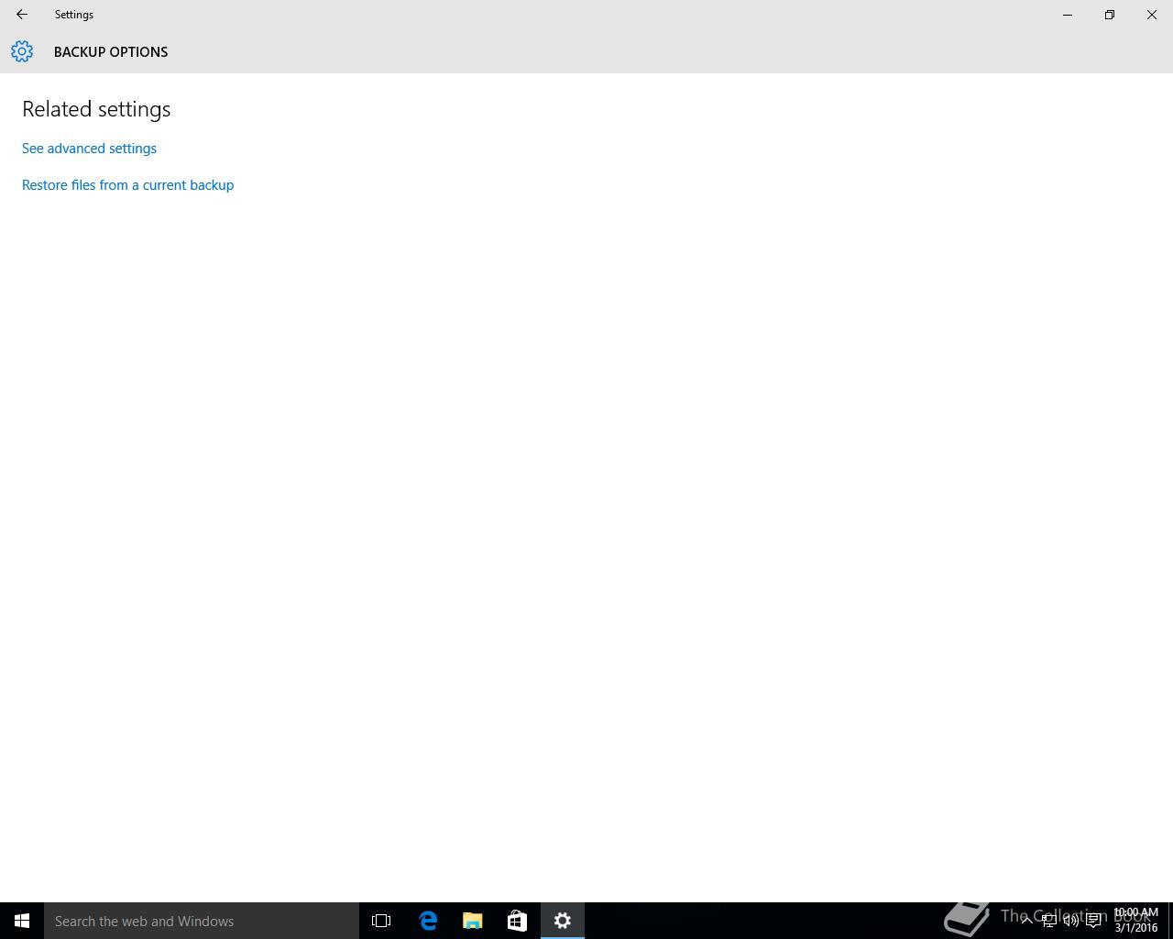Open the Windows Store from the taskbar
Image resolution: width=1173 pixels, height=939 pixels.
(517, 921)
